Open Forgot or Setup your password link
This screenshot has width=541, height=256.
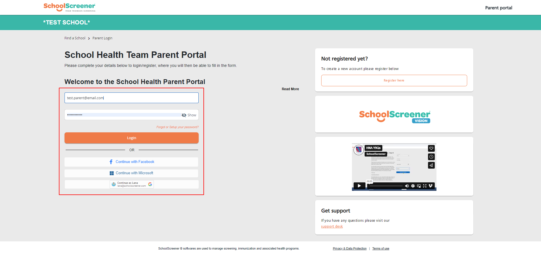(x=178, y=127)
